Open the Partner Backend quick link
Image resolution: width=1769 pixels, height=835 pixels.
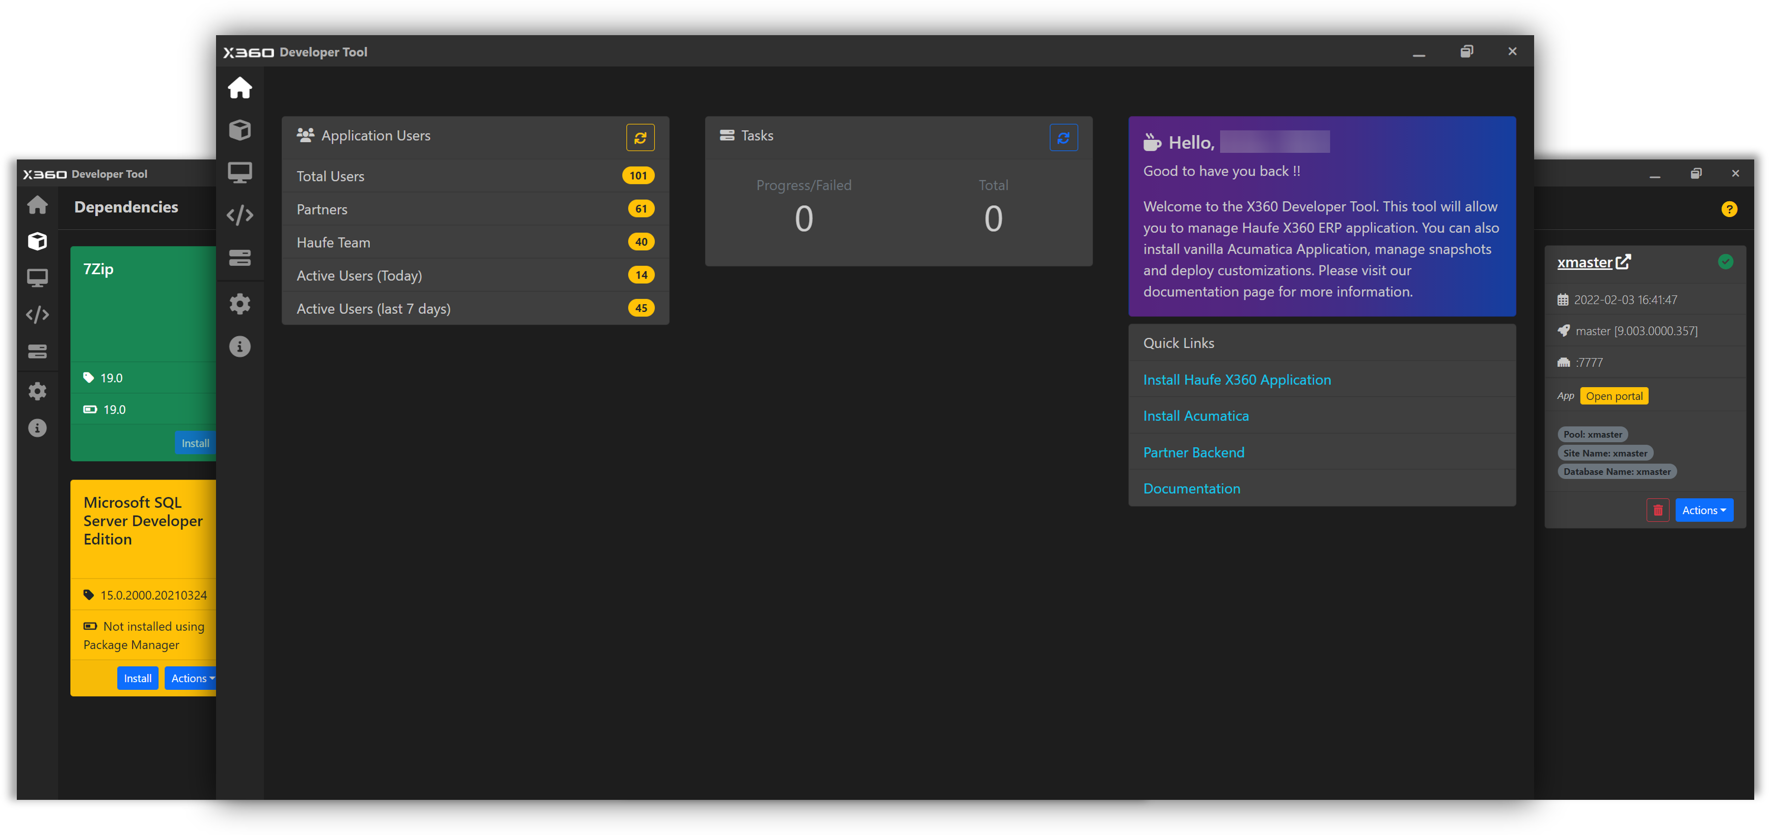click(1194, 452)
